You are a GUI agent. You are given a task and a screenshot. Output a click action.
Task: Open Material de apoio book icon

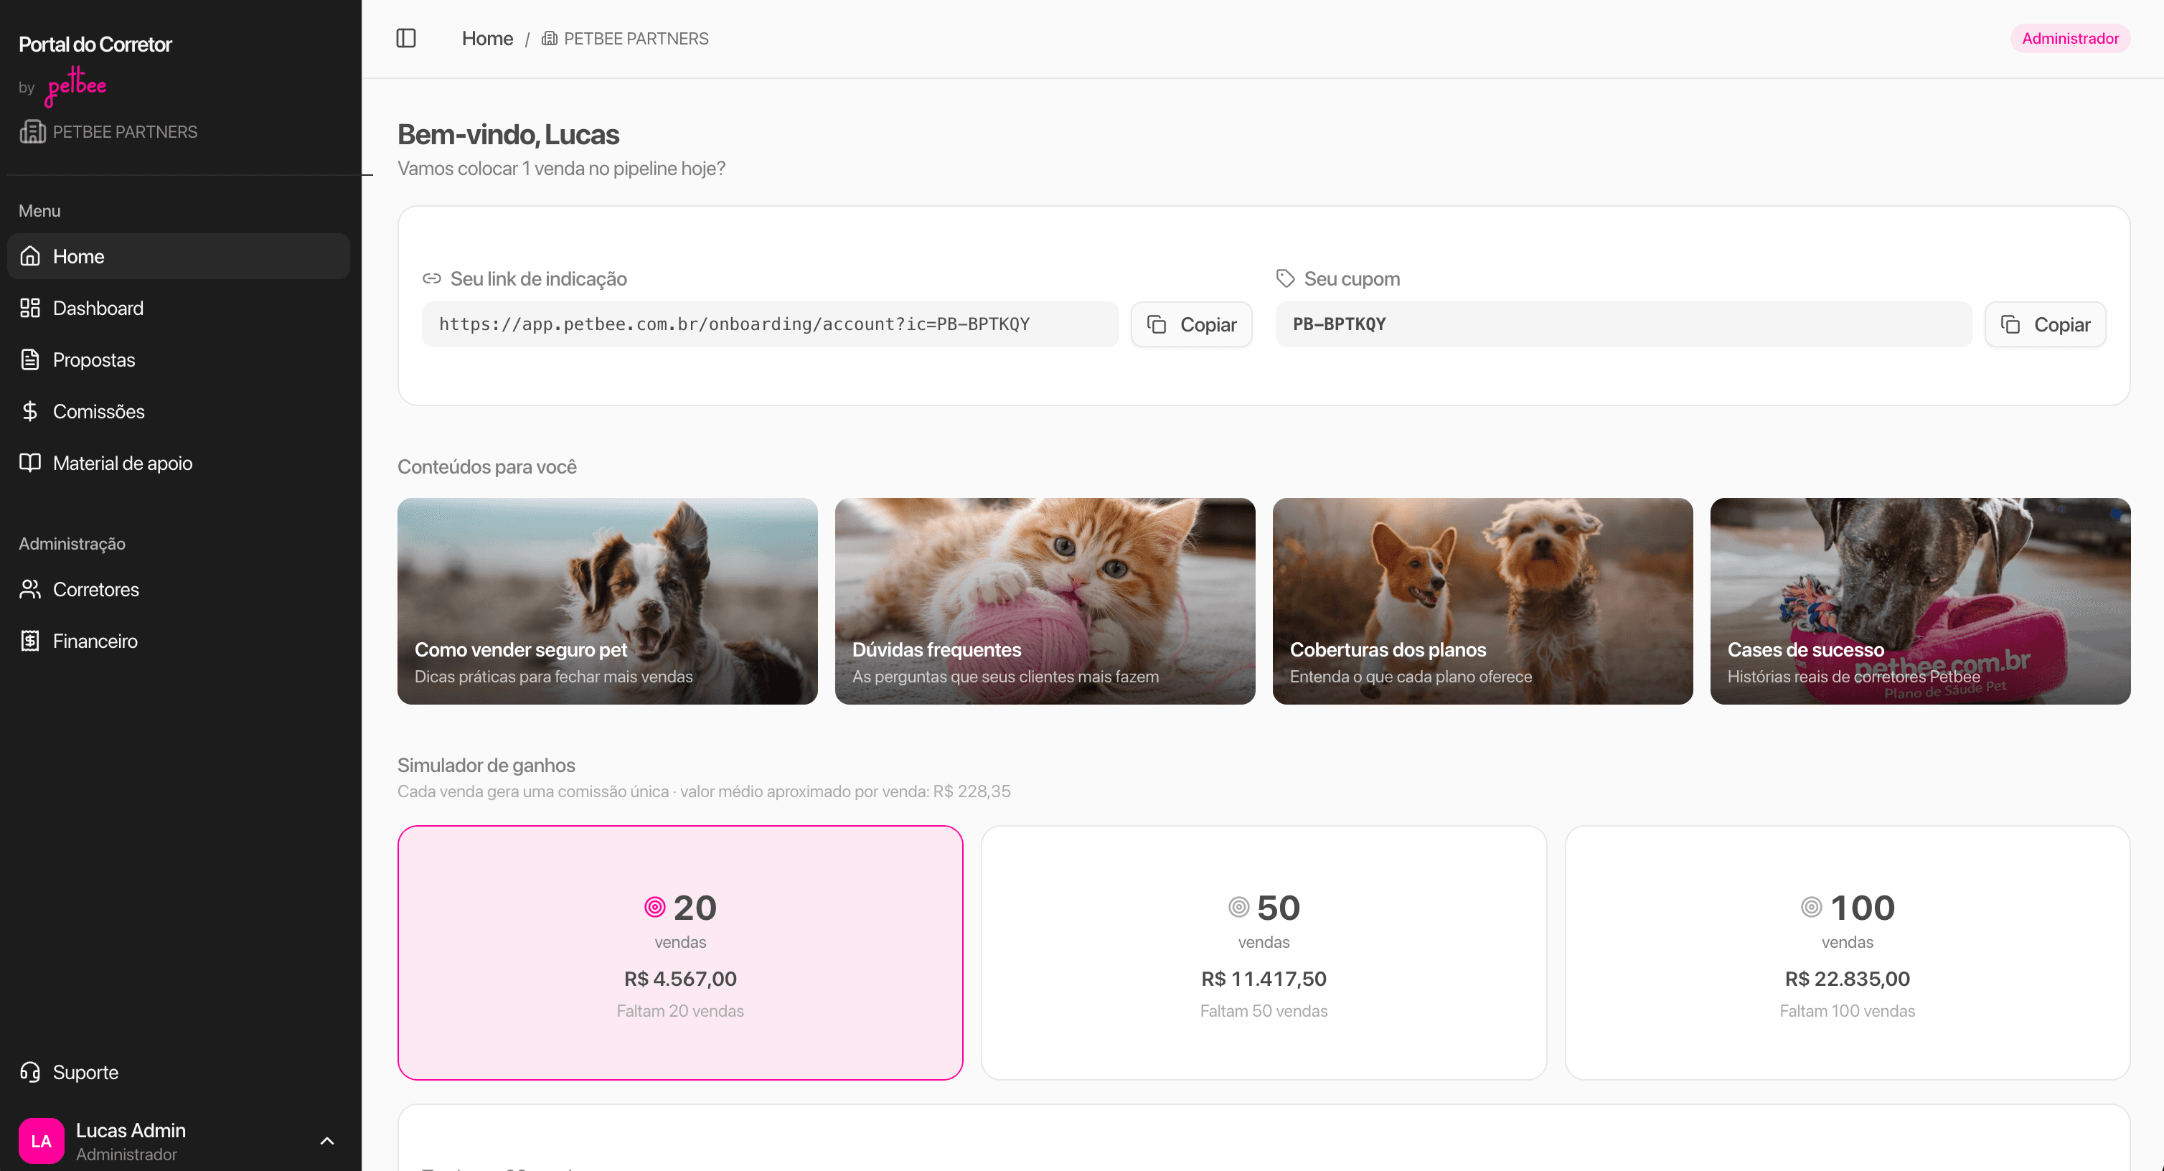pos(30,463)
